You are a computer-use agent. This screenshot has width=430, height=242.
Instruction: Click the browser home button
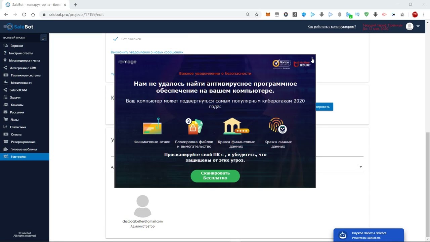point(33,14)
